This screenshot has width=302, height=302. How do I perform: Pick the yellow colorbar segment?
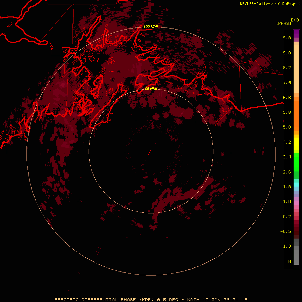(x=296, y=144)
